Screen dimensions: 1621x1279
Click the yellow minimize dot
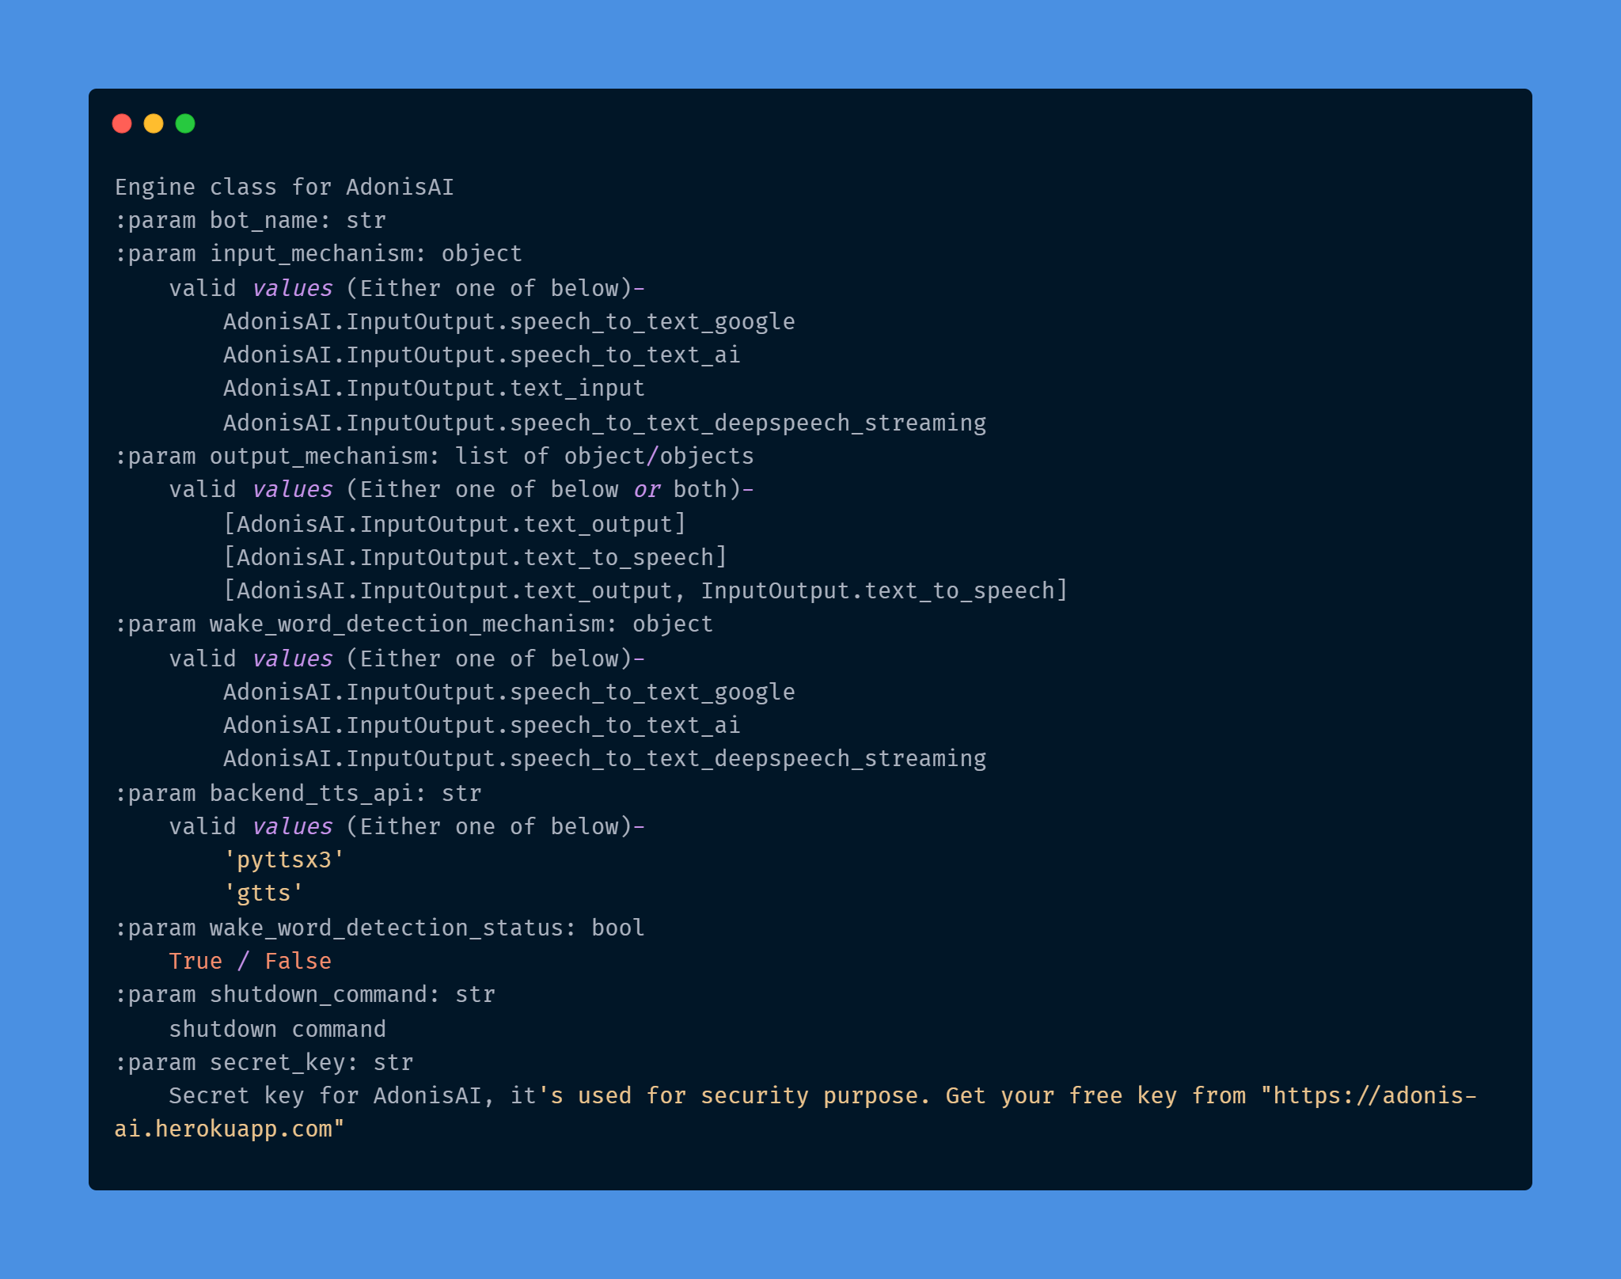(x=154, y=123)
